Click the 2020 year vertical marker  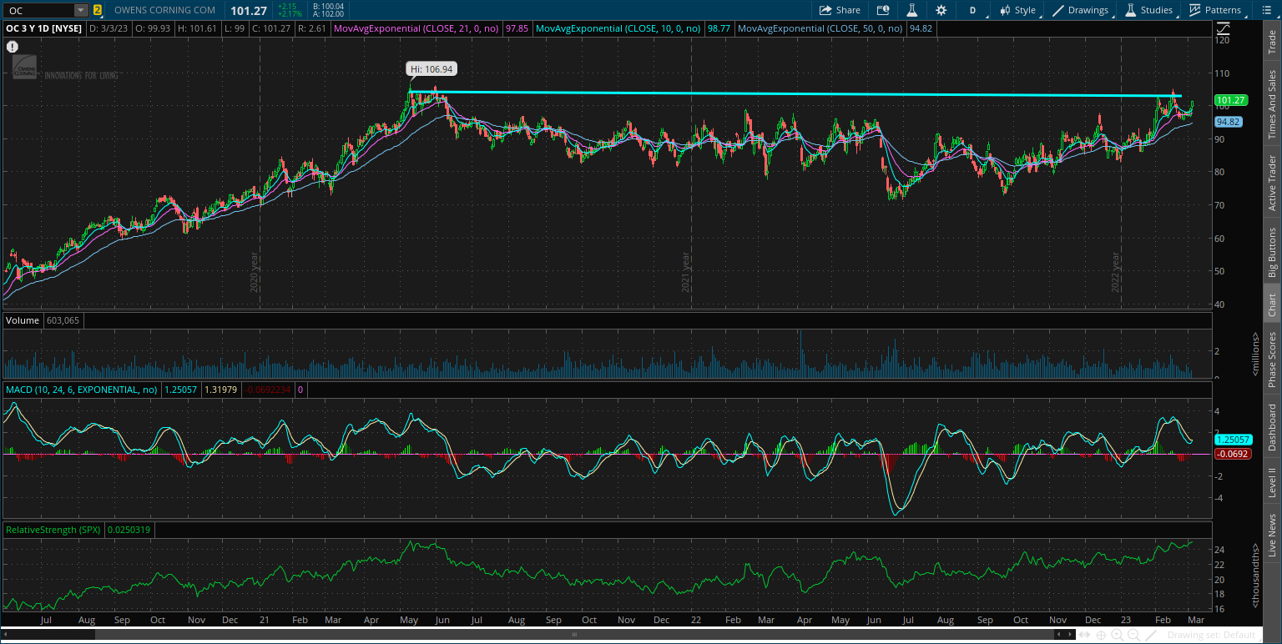(254, 271)
